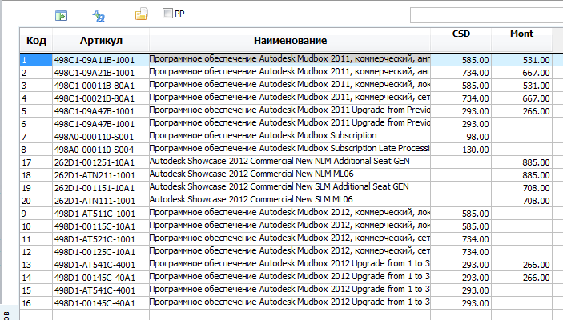Open the yellow folder toolbar icon
This screenshot has height=320, width=563.
pyautogui.click(x=141, y=14)
